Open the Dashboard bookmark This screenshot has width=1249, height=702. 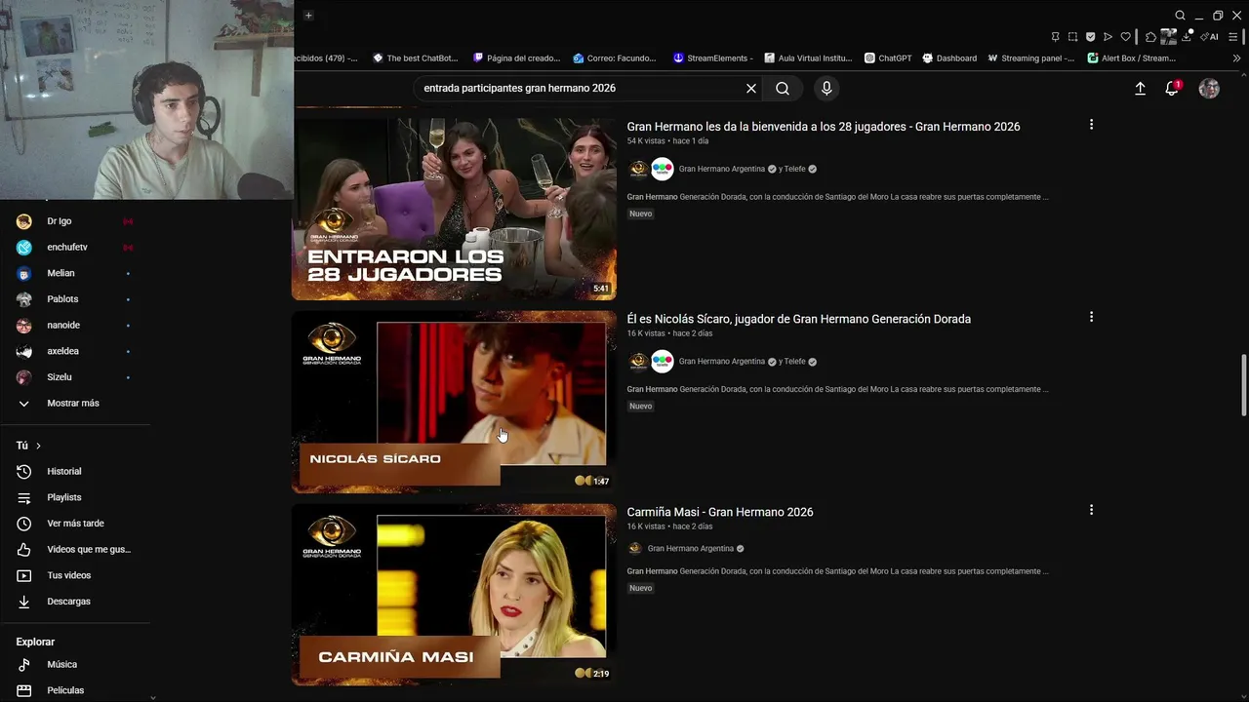pos(949,58)
